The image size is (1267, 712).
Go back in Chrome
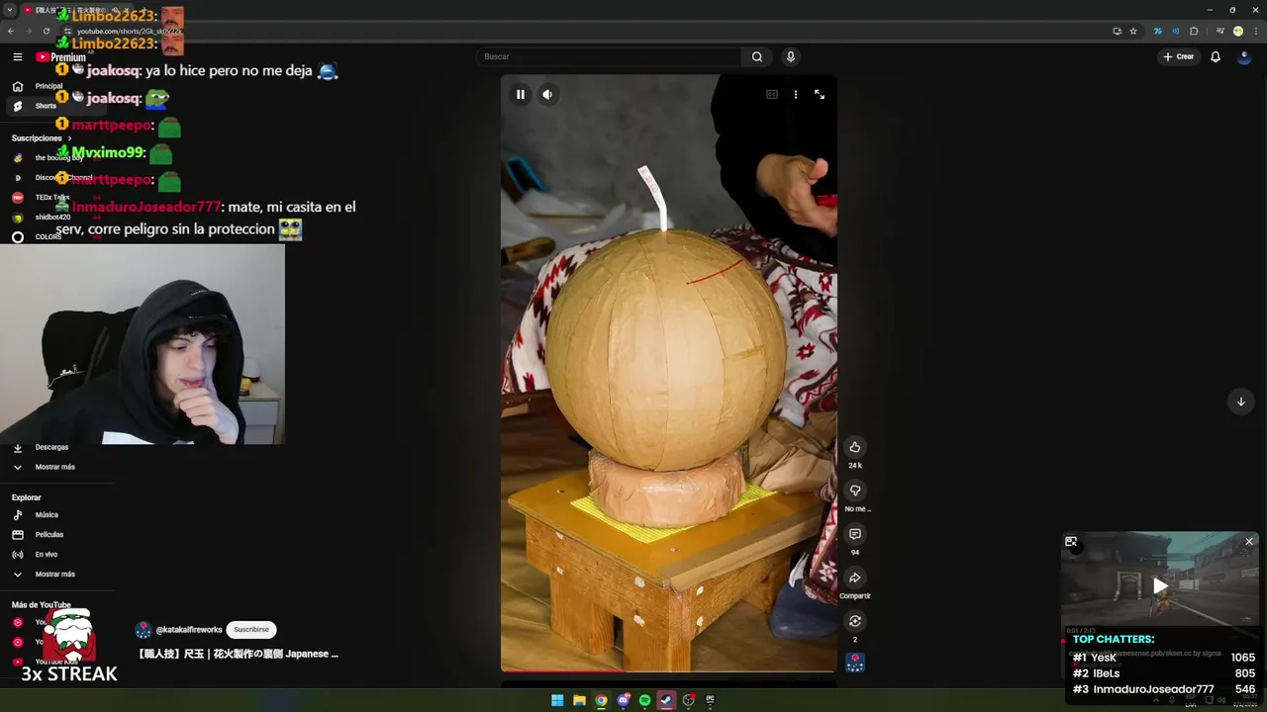tap(11, 31)
